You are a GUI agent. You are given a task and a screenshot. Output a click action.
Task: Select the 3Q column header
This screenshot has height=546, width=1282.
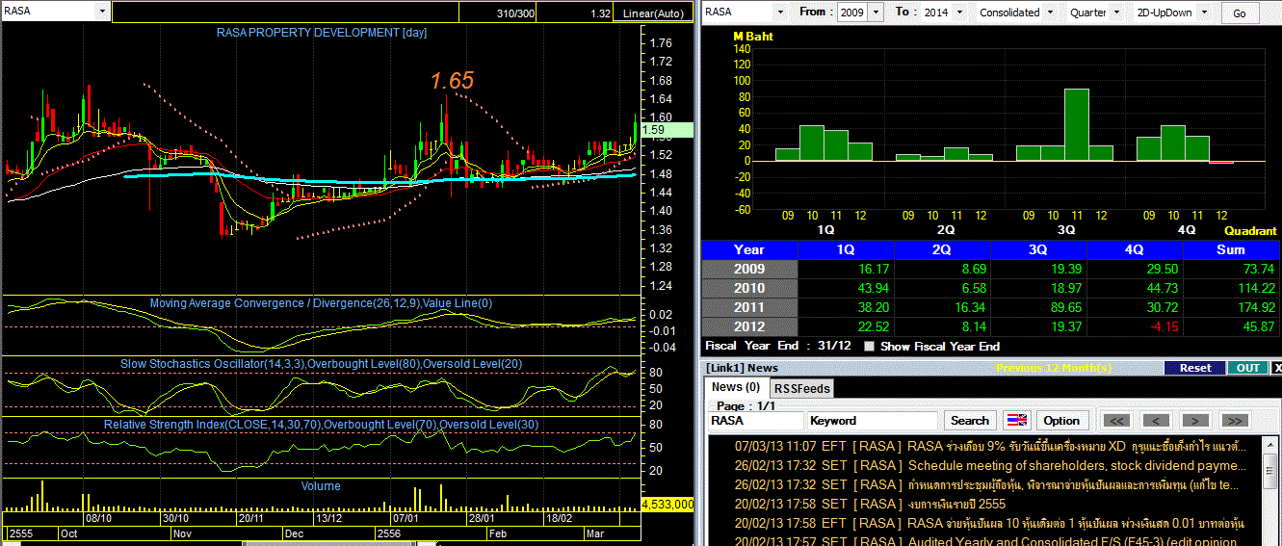coord(1038,249)
